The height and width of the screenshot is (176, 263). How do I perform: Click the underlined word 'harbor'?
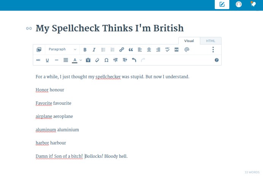click(x=42, y=143)
